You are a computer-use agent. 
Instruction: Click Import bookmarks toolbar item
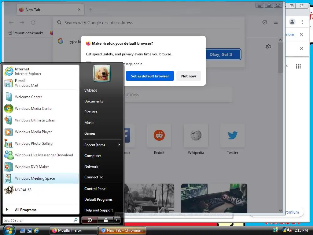point(27,33)
